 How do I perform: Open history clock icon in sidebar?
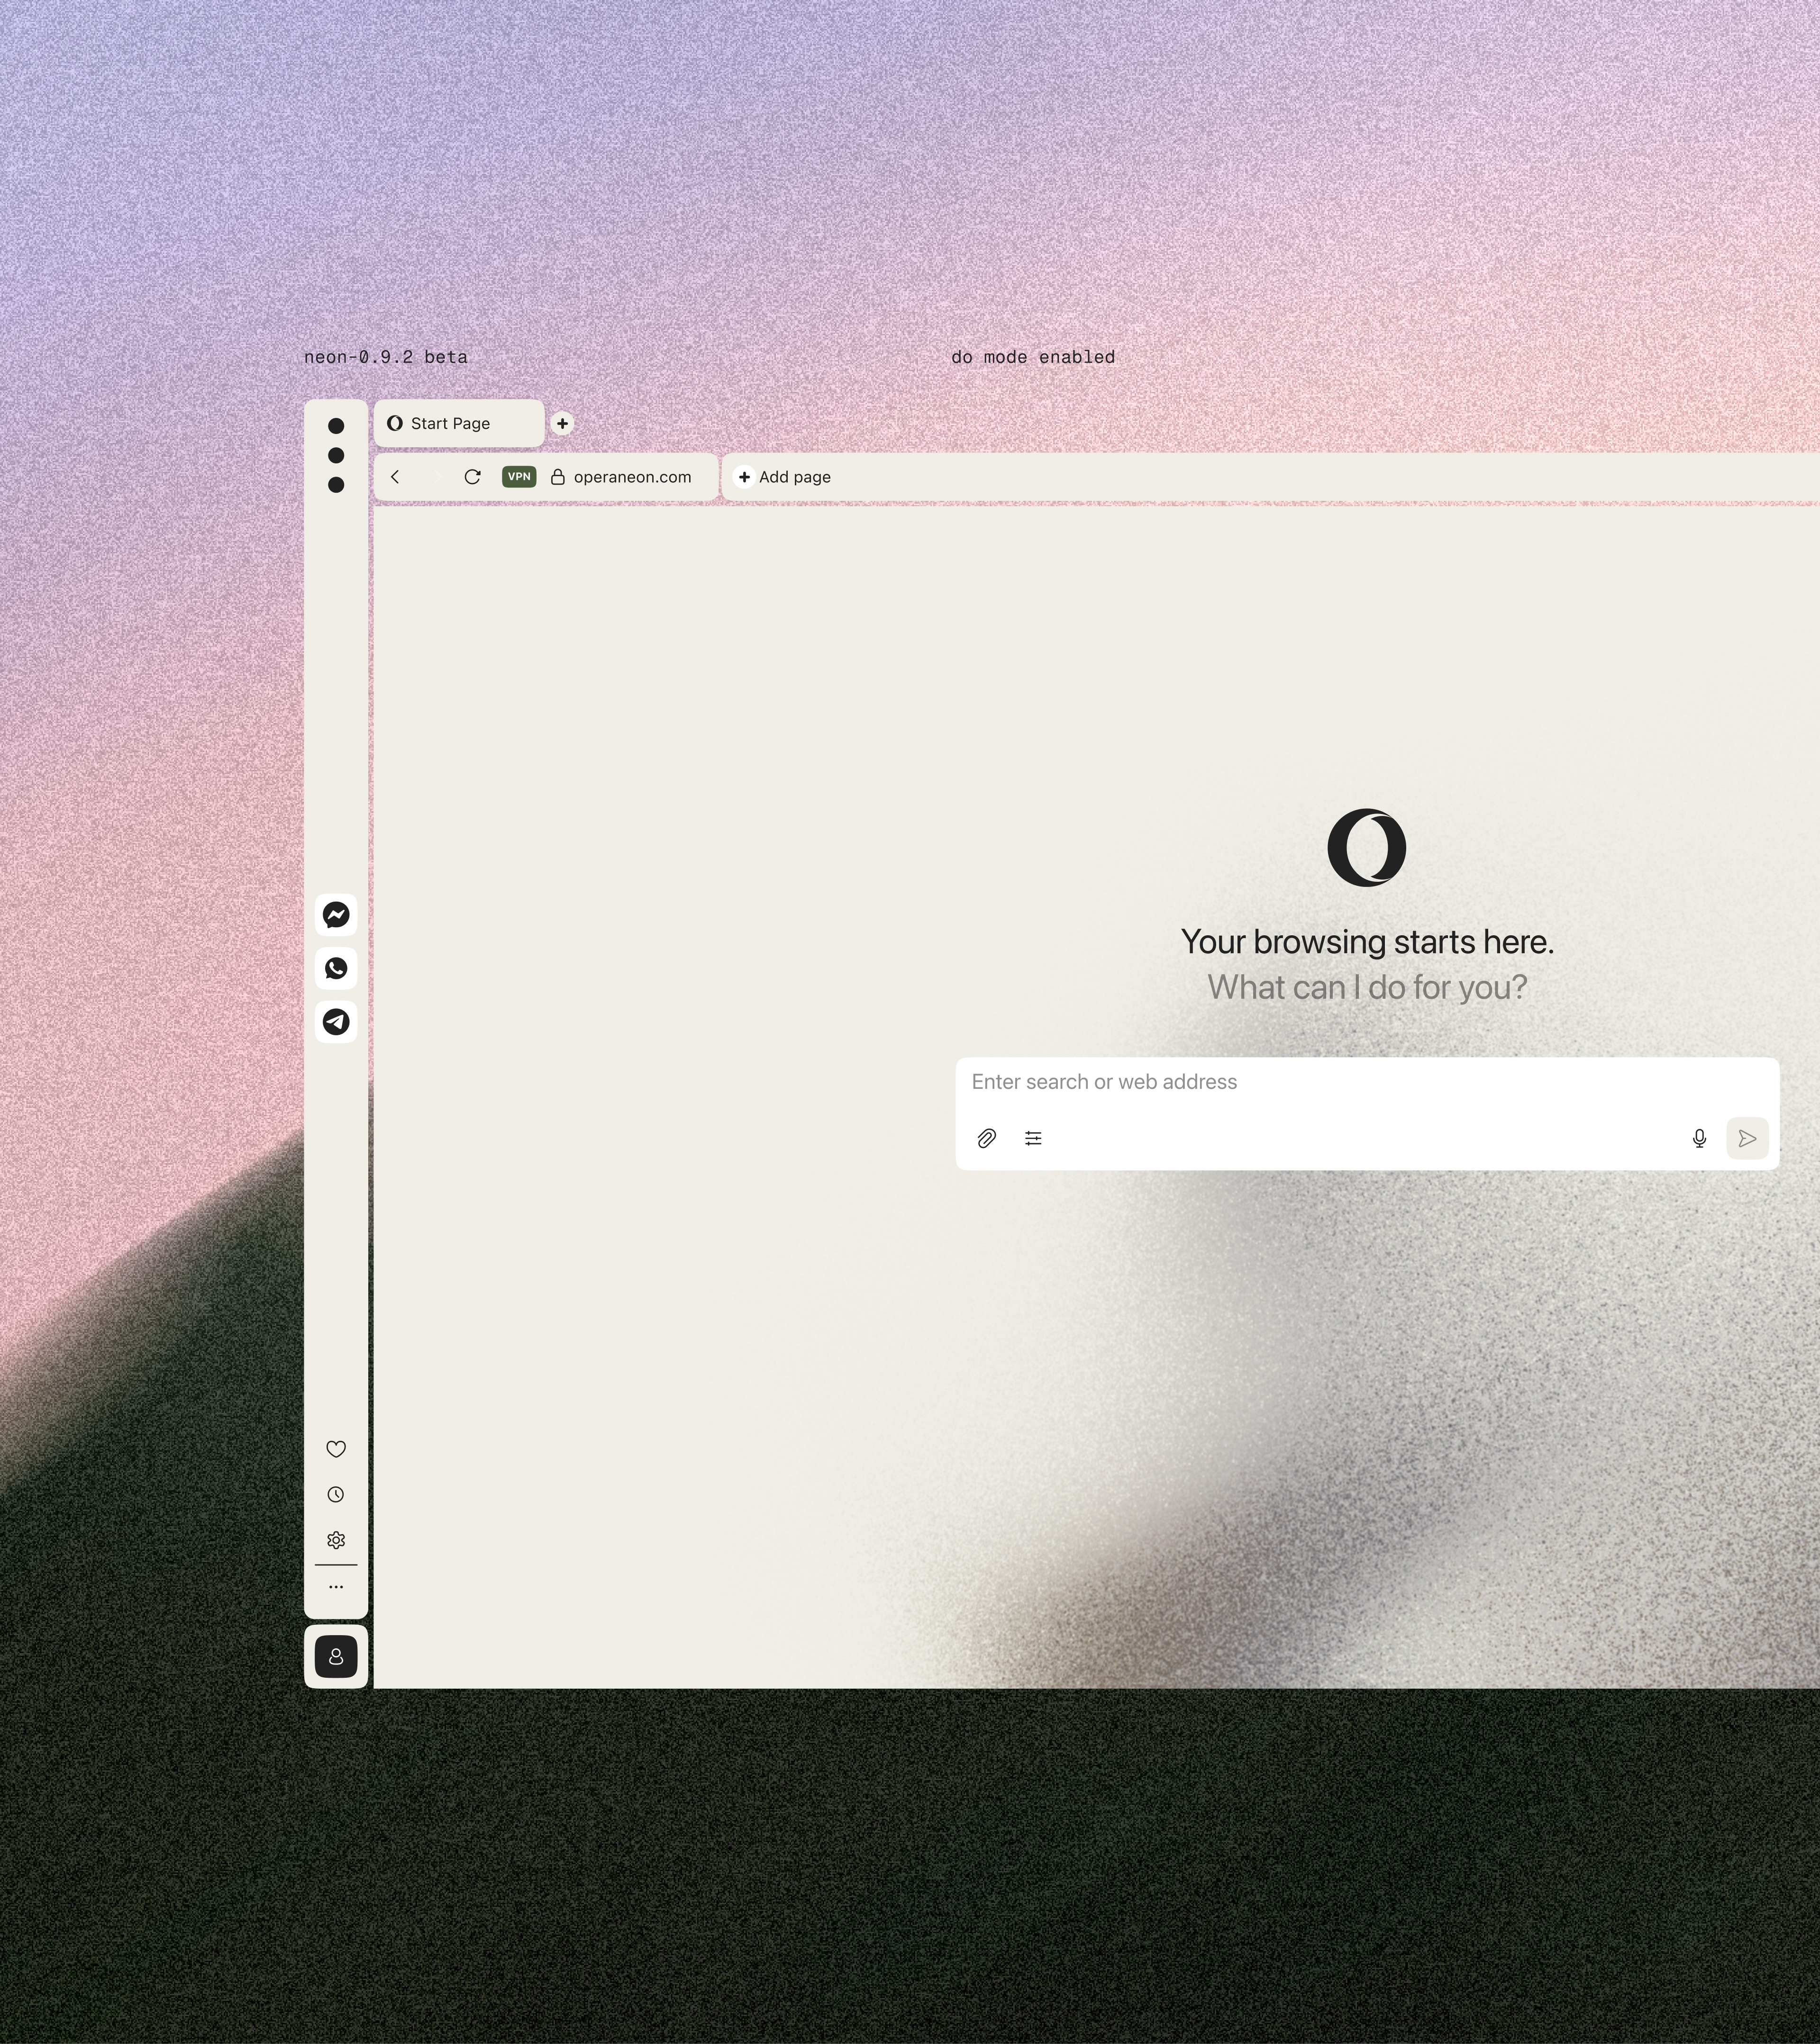coord(336,1495)
